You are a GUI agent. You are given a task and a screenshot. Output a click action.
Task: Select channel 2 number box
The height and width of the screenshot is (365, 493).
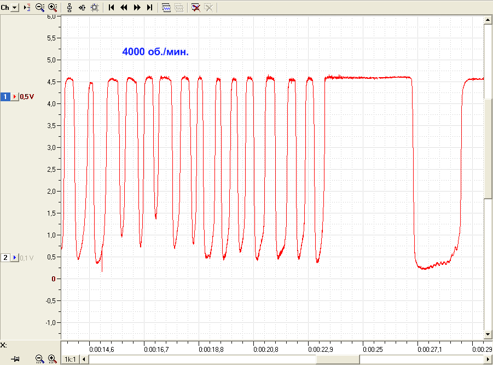click(5, 258)
